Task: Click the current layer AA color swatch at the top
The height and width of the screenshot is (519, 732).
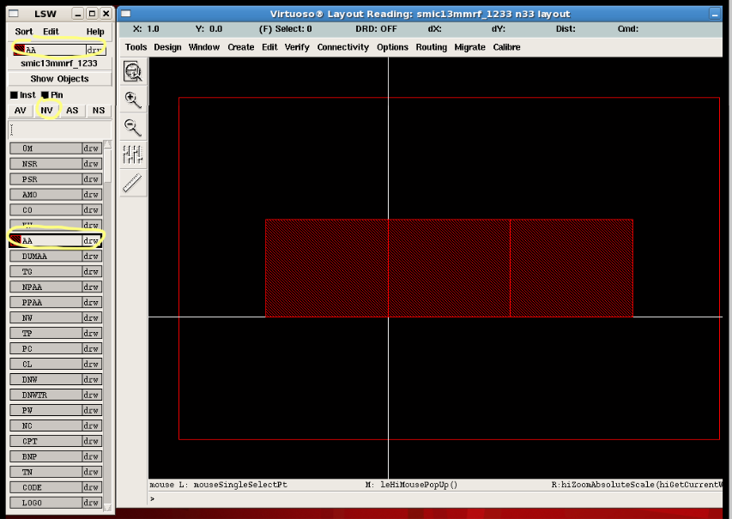Action: (19, 50)
